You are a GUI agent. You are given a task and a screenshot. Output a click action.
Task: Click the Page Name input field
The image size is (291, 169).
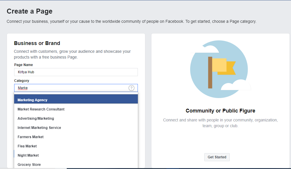pyautogui.click(x=76, y=72)
